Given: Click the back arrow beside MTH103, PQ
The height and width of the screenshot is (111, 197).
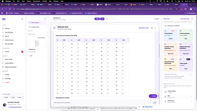Looking at the screenshot, I should [51, 19].
